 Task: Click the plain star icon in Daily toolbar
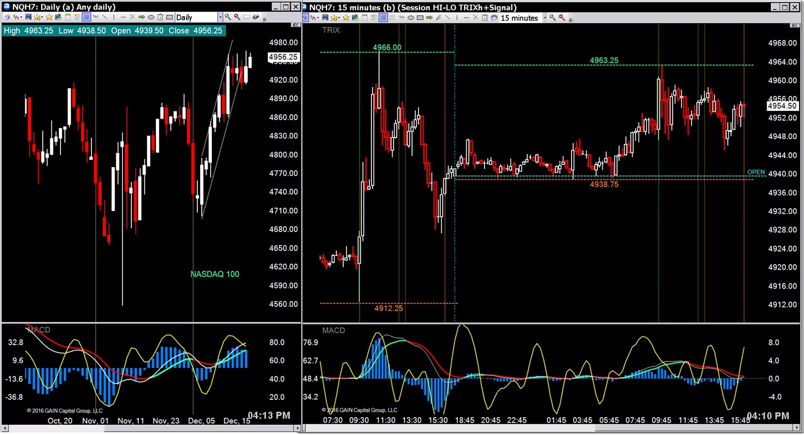(x=49, y=17)
